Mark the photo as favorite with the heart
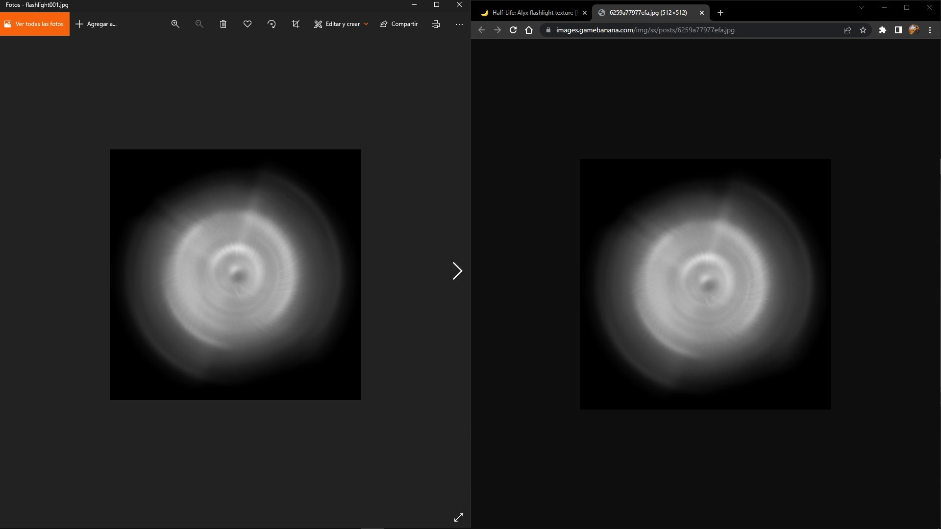941x529 pixels. tap(247, 24)
